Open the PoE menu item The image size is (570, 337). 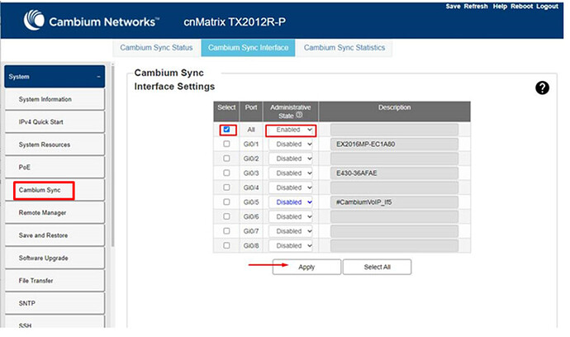coord(55,167)
